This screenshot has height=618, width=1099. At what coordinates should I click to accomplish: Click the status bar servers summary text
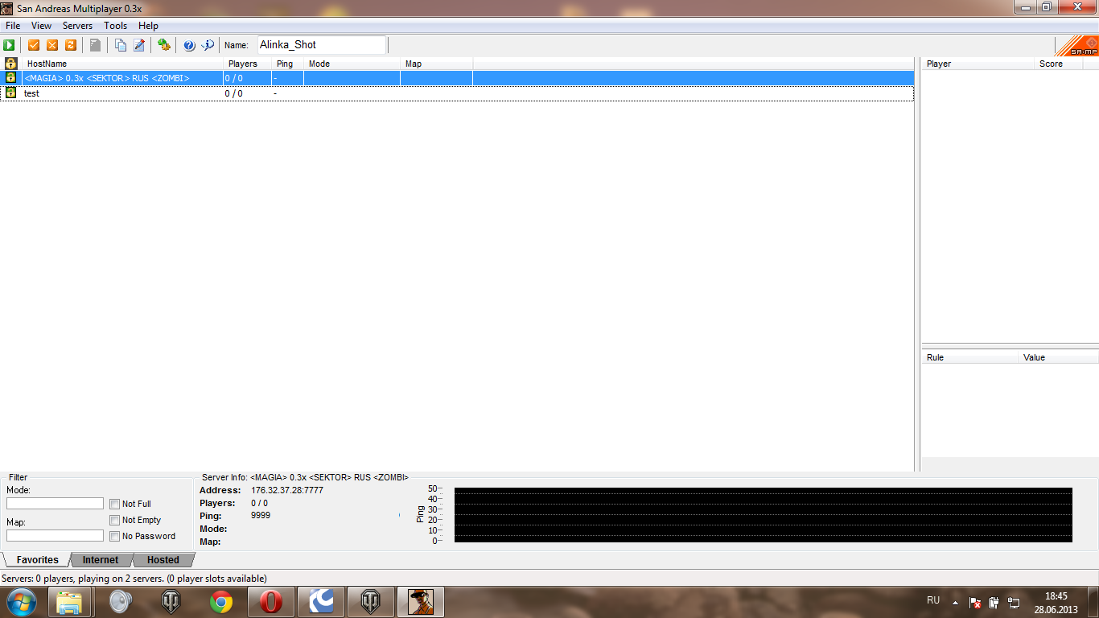point(134,579)
